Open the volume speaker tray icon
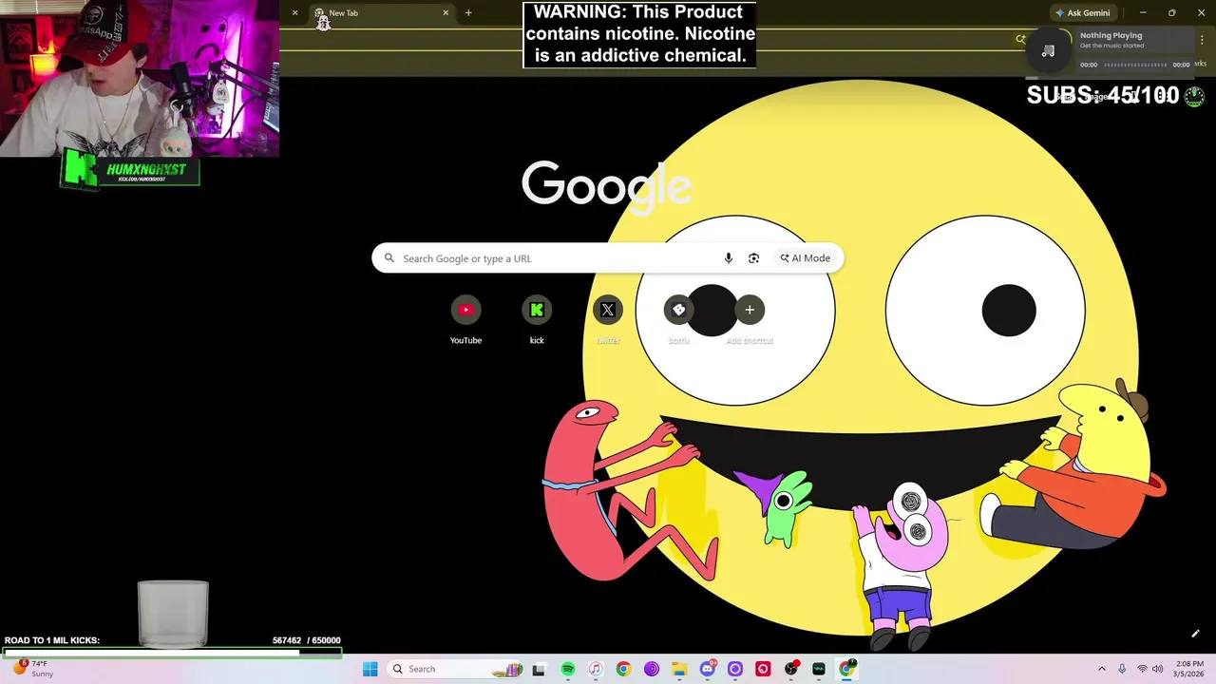Viewport: 1216px width, 684px height. point(1157,669)
